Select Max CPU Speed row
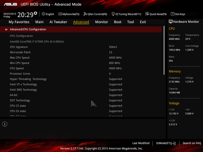Screen dimensions: 203x152 point(81,58)
